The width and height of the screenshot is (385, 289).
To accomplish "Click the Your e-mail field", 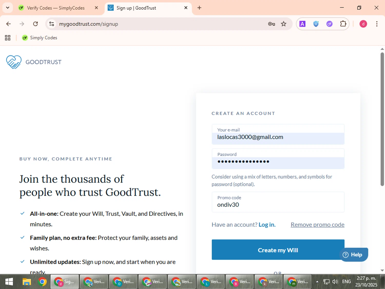I will [x=278, y=134].
